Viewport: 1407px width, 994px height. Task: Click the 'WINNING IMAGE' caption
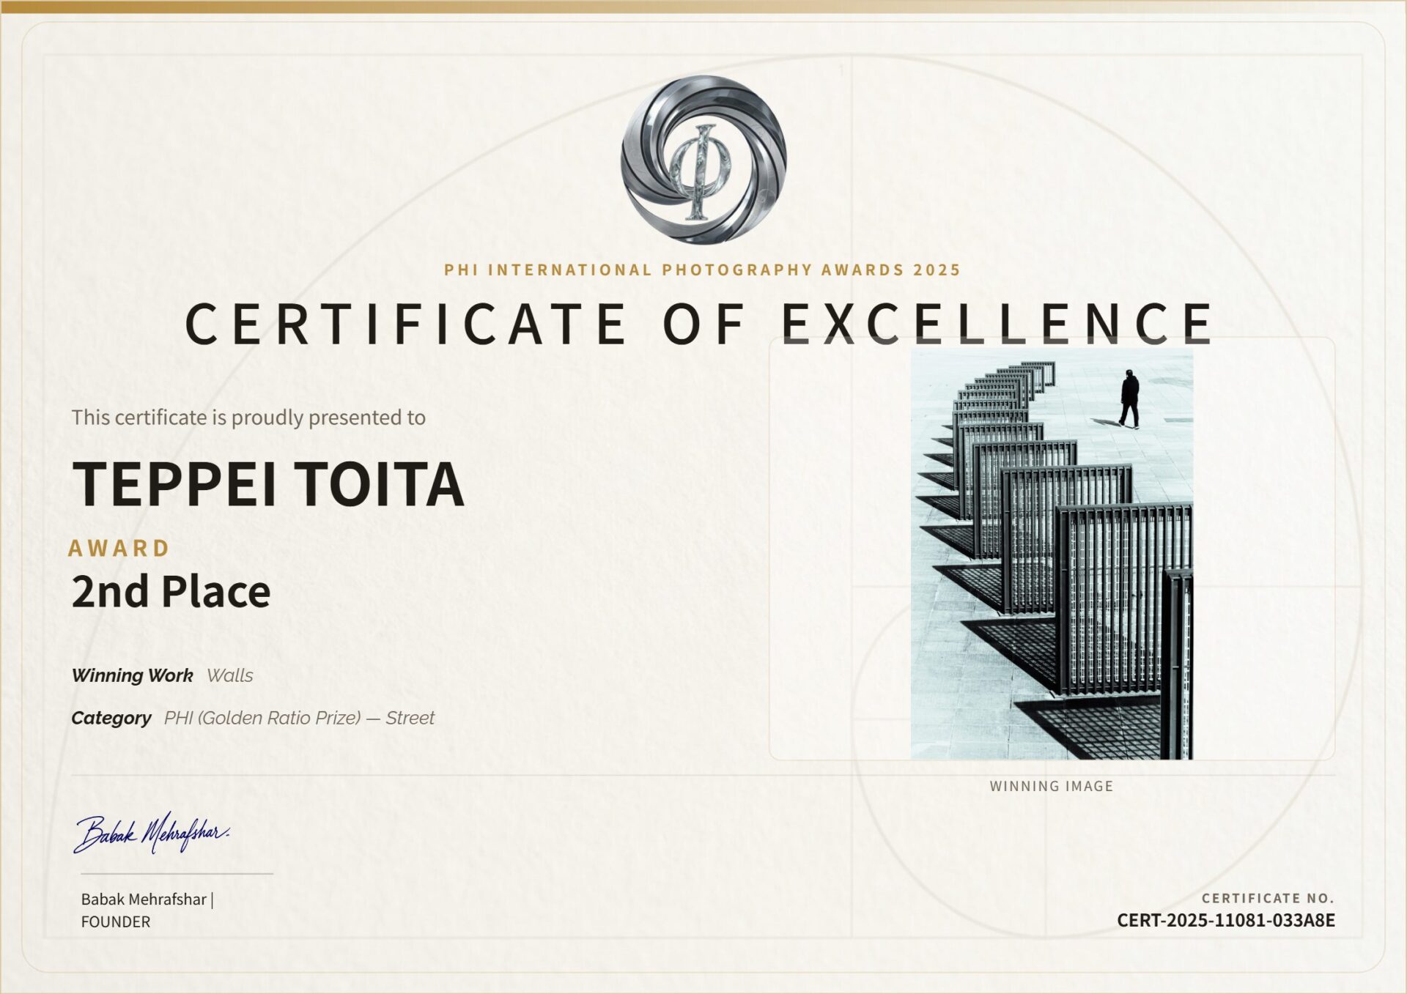point(1052,786)
